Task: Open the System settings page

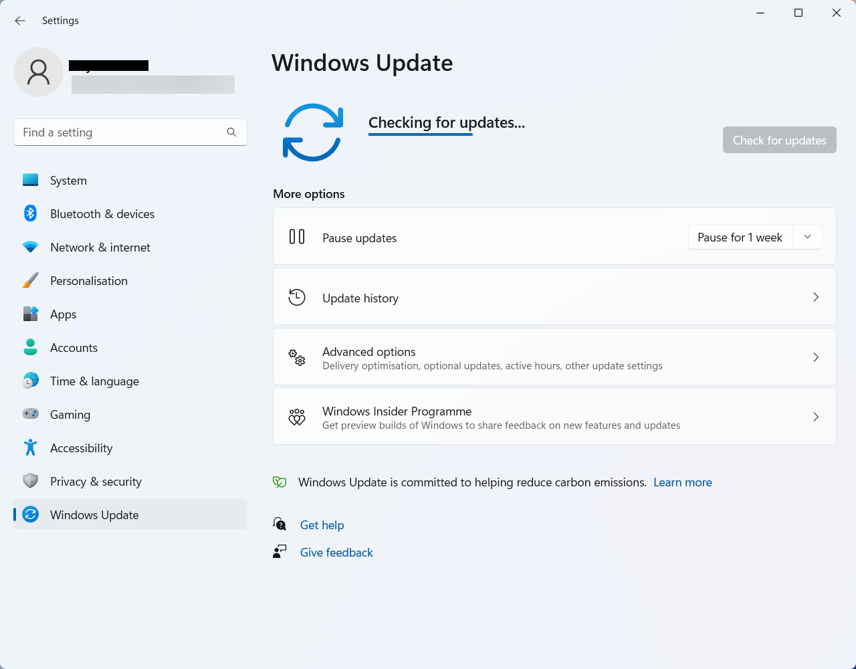Action: (130, 180)
